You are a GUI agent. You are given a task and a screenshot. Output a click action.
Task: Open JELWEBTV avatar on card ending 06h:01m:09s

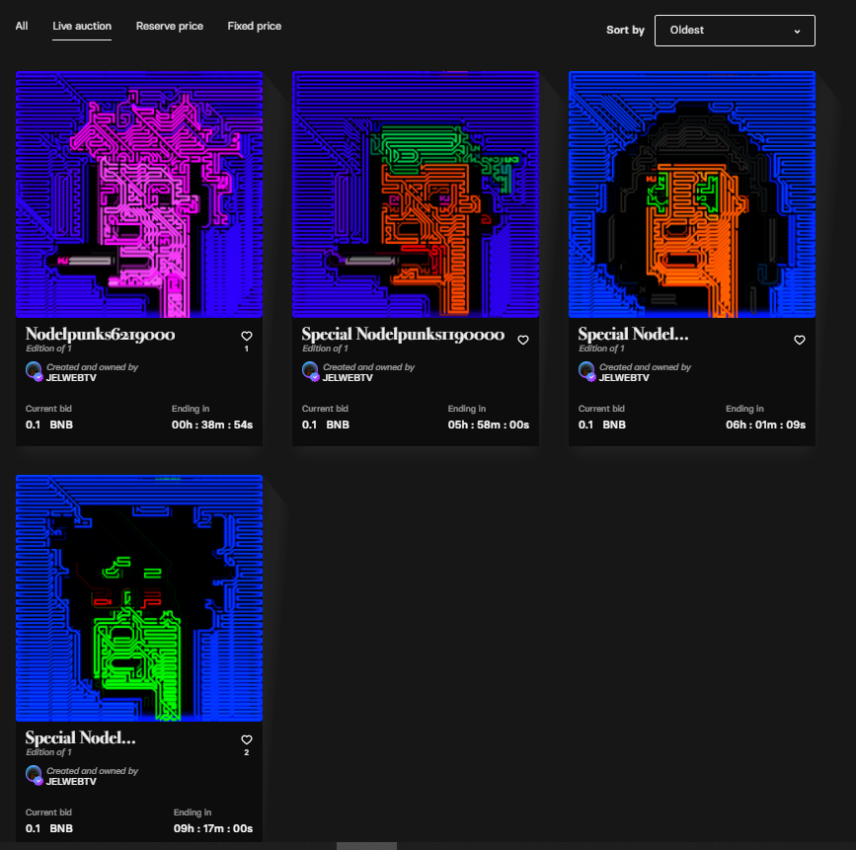click(586, 370)
